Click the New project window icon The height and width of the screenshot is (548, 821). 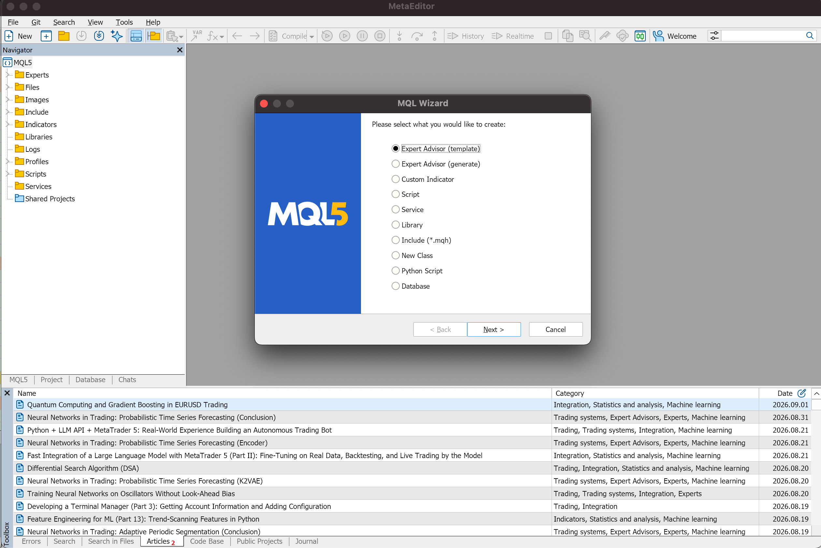point(46,36)
